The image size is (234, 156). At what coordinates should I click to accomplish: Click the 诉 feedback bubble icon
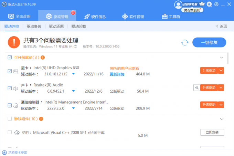pos(209,4)
